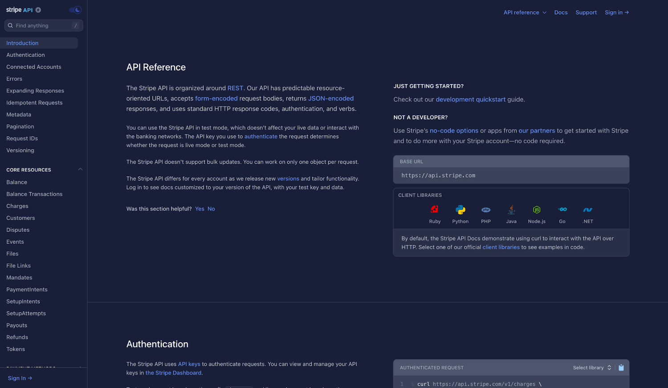
Task: Open Mandates in sidebar
Action: coord(19,278)
